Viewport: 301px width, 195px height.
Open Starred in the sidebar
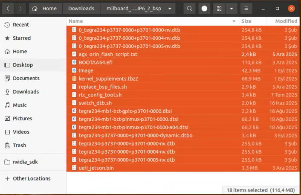(x=33, y=38)
